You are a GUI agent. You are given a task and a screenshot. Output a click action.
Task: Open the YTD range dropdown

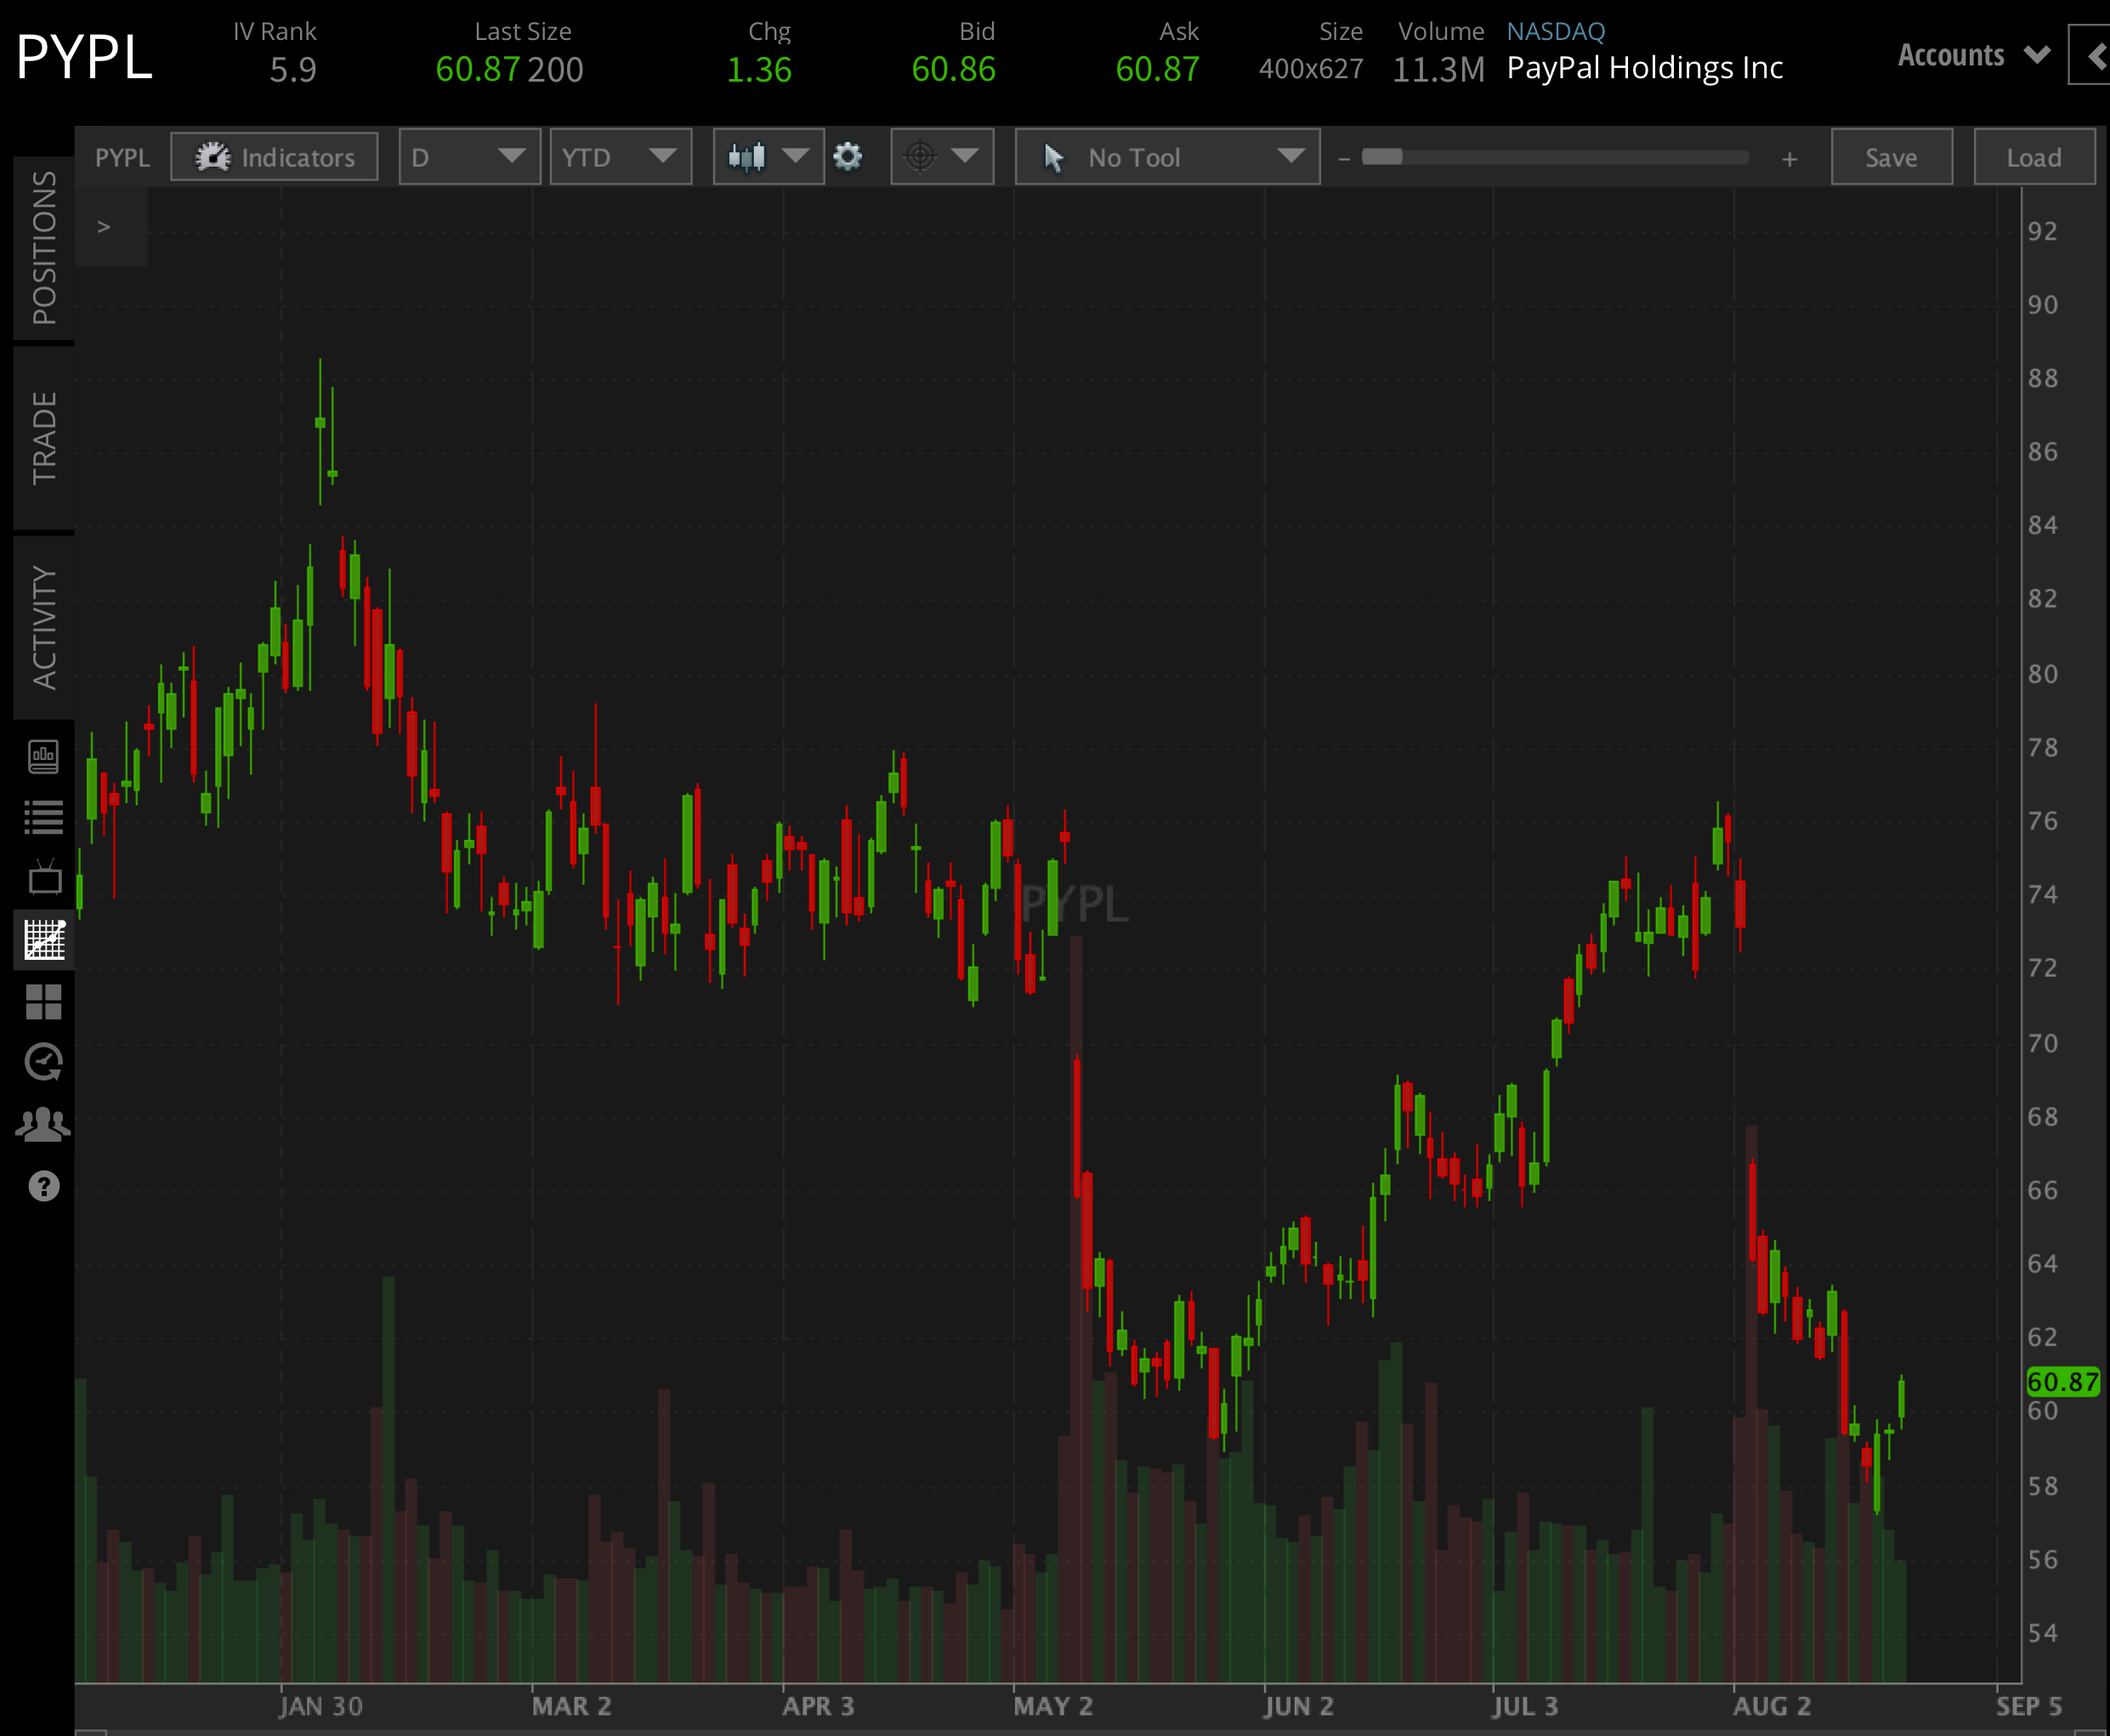tap(620, 157)
